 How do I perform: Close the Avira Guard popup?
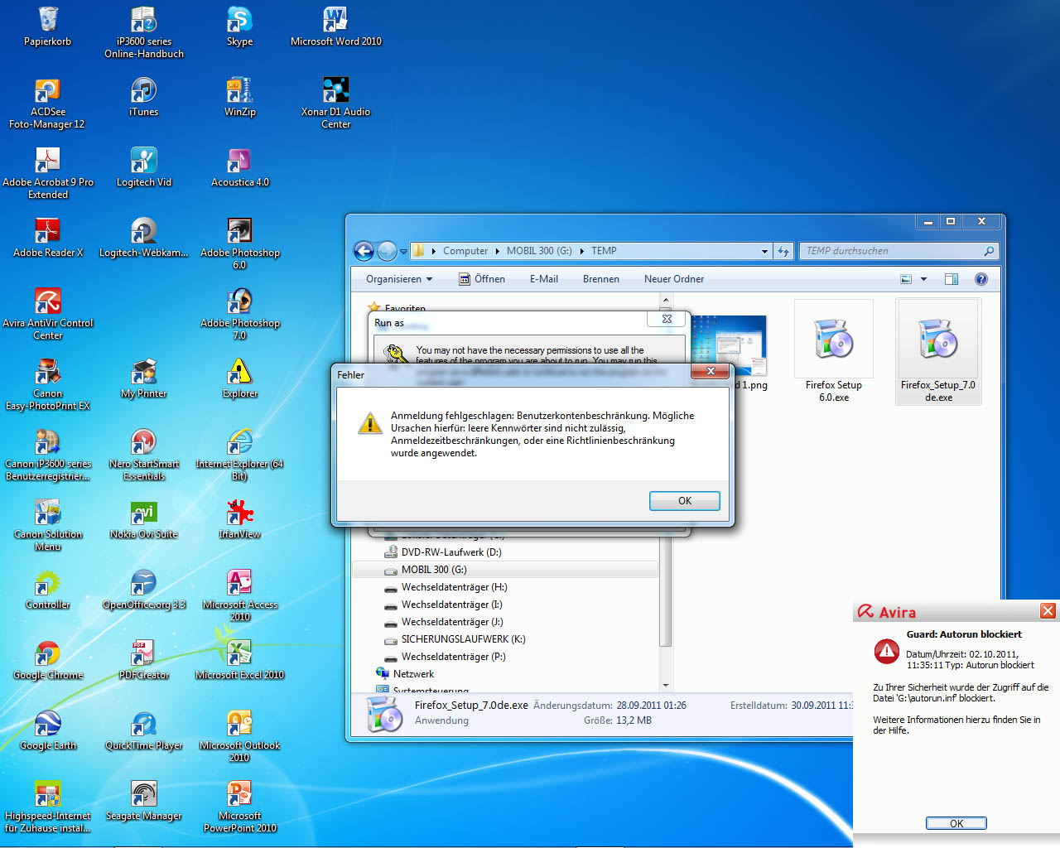pyautogui.click(x=1048, y=611)
